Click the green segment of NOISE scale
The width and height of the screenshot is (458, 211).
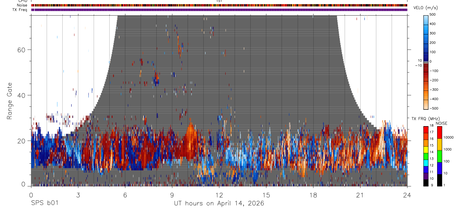[x=440, y=156]
